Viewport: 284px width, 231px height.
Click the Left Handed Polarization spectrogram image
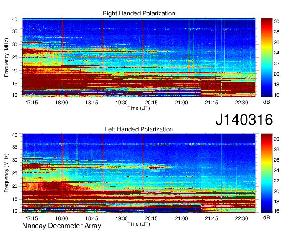(139, 173)
